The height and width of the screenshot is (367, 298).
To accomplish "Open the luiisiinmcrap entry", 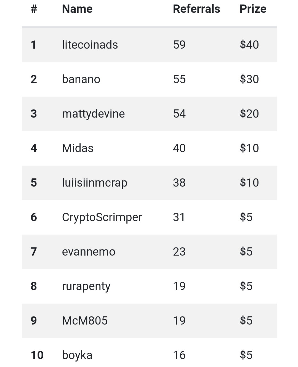I will [x=95, y=183].
